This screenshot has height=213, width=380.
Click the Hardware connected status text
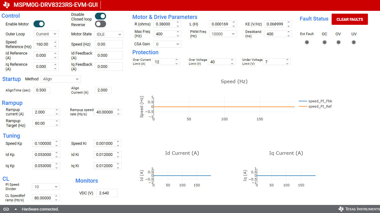coord(40,209)
